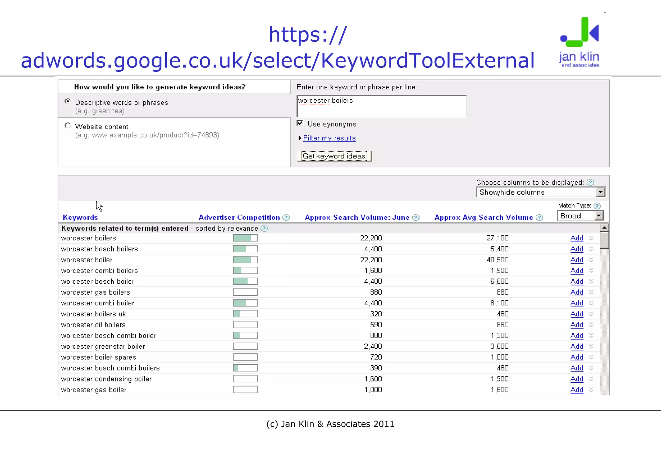Screen dimensions: 661x456
Task: Add the worcester boilers uk keyword
Action: (577, 314)
